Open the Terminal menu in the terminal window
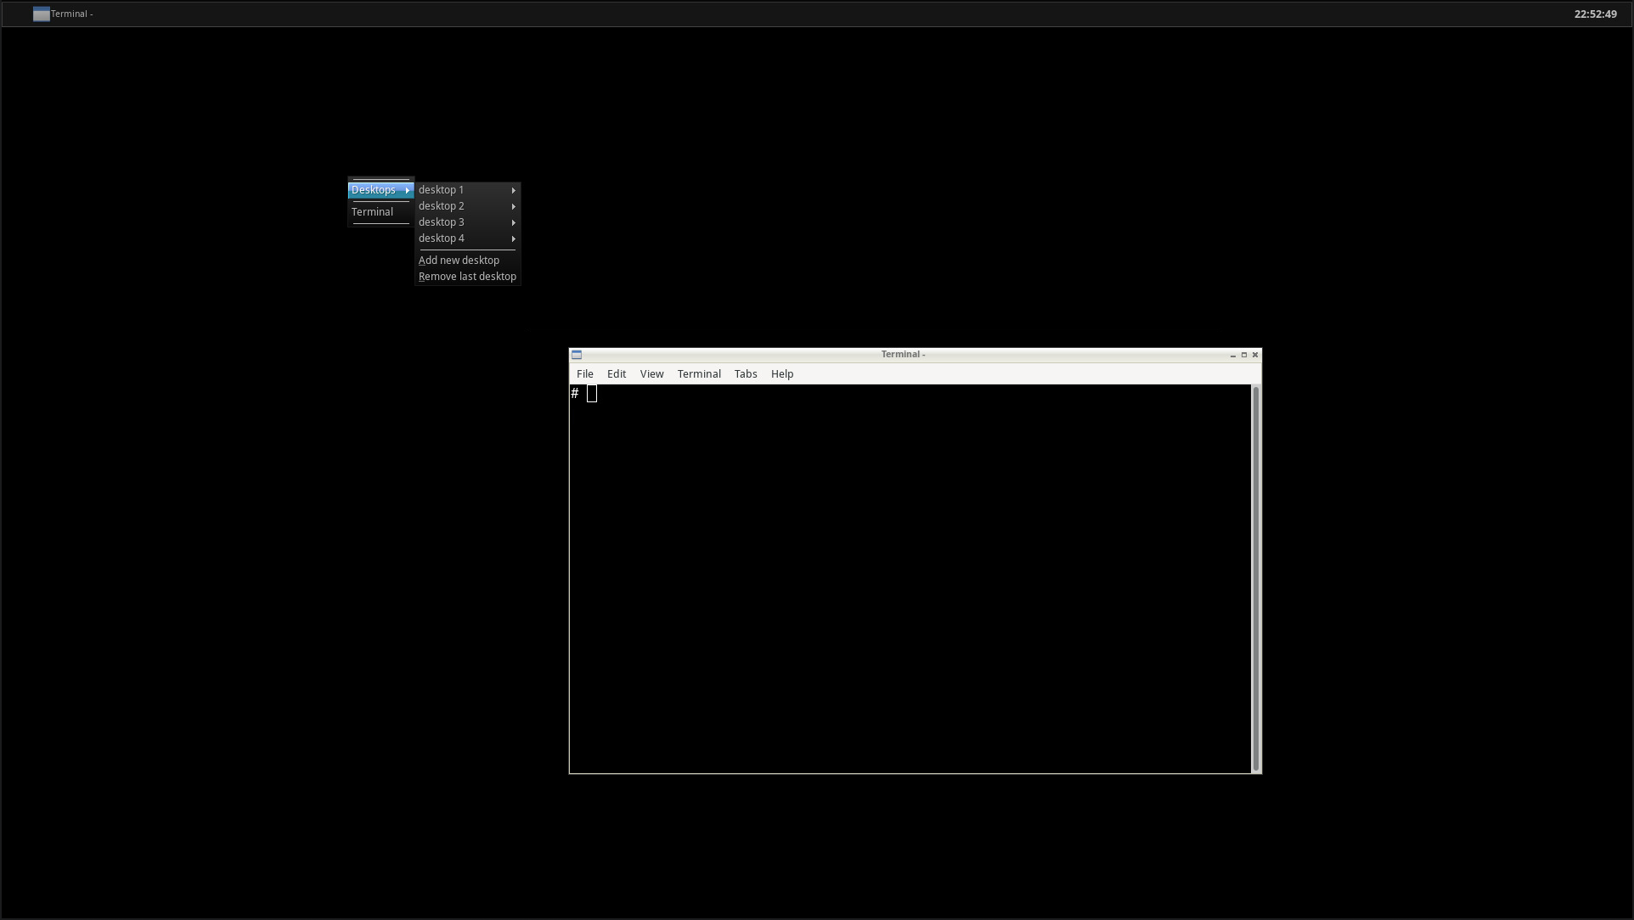Screen dimensions: 1634x920 click(698, 373)
